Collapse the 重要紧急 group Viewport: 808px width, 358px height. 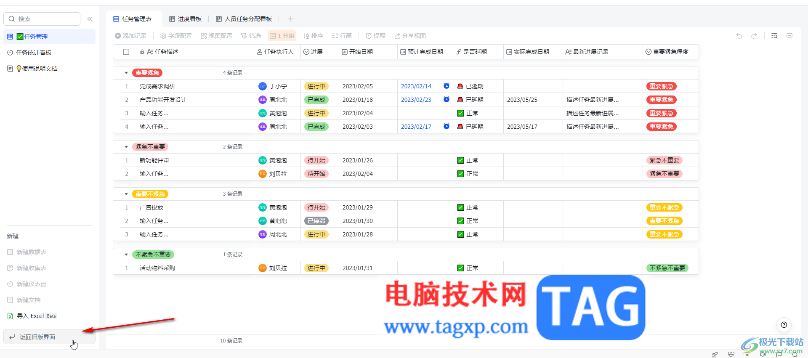pos(126,73)
